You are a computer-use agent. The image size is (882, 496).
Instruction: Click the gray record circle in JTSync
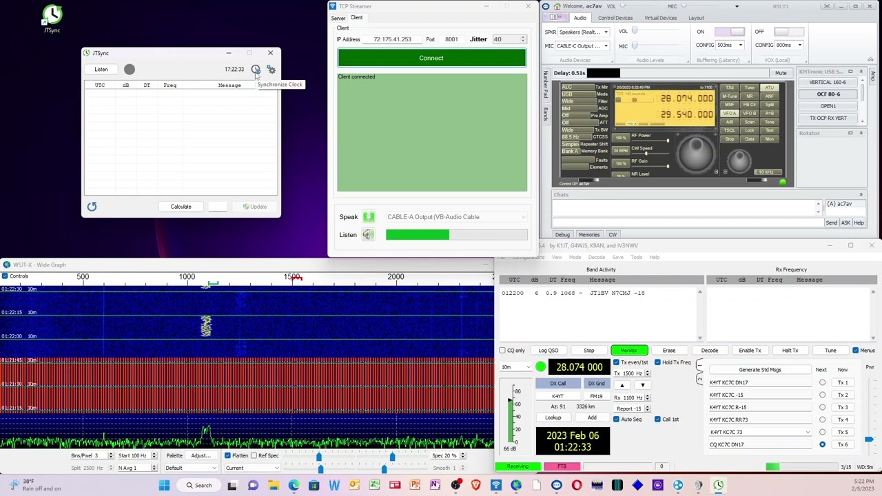(x=130, y=69)
